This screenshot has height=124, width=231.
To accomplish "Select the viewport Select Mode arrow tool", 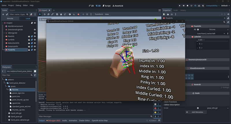I will click(x=40, y=14).
